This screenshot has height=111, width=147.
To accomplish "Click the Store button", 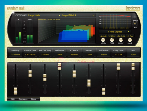I will pos(34,99).
